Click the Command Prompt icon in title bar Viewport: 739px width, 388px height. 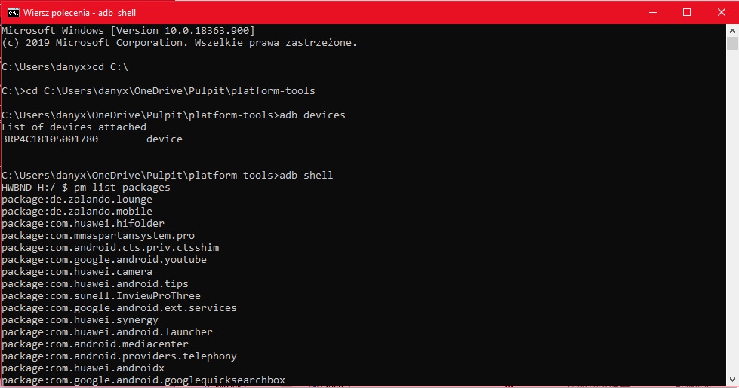[13, 12]
